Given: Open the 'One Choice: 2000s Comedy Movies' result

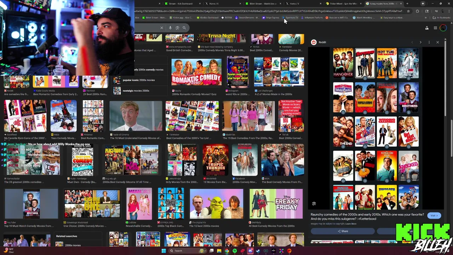Looking at the screenshot, I should (x=92, y=204).
